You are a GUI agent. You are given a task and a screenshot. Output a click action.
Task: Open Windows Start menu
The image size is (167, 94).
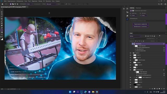point(70,92)
